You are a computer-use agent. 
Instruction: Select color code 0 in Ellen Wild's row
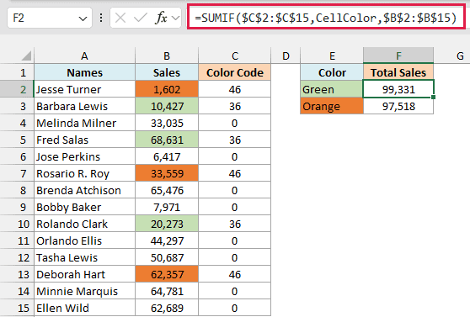point(235,308)
